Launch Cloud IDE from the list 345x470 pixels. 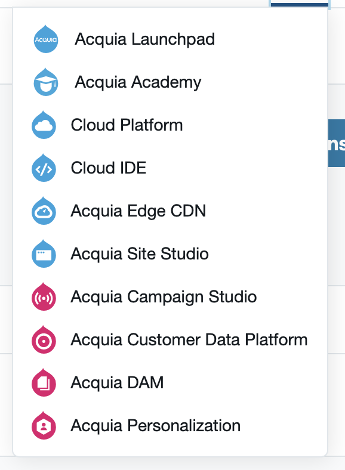coord(108,168)
